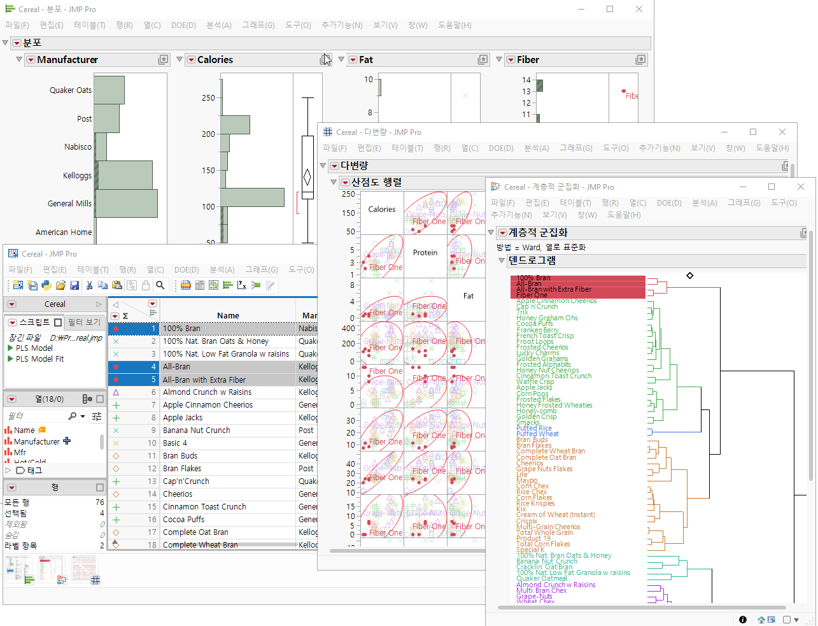
Task: Click the Search magnifier toolbar icon
Action: click(x=160, y=285)
